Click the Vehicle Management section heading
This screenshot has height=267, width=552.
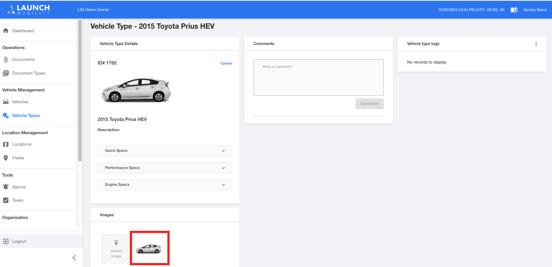[x=23, y=90]
